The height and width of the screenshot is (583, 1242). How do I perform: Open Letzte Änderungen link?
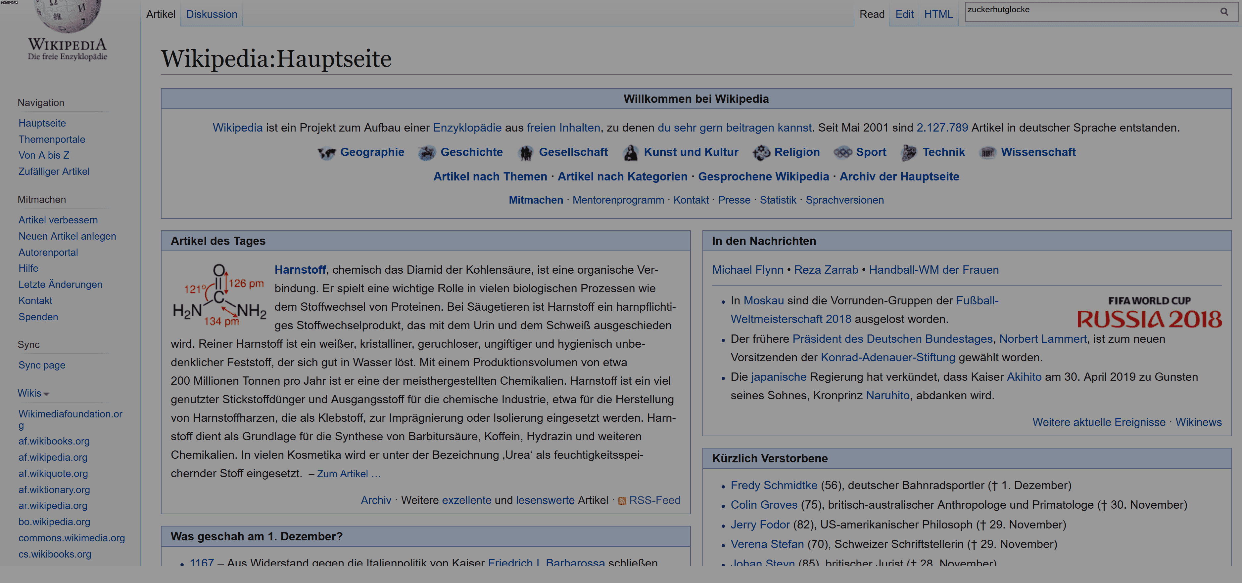click(60, 285)
